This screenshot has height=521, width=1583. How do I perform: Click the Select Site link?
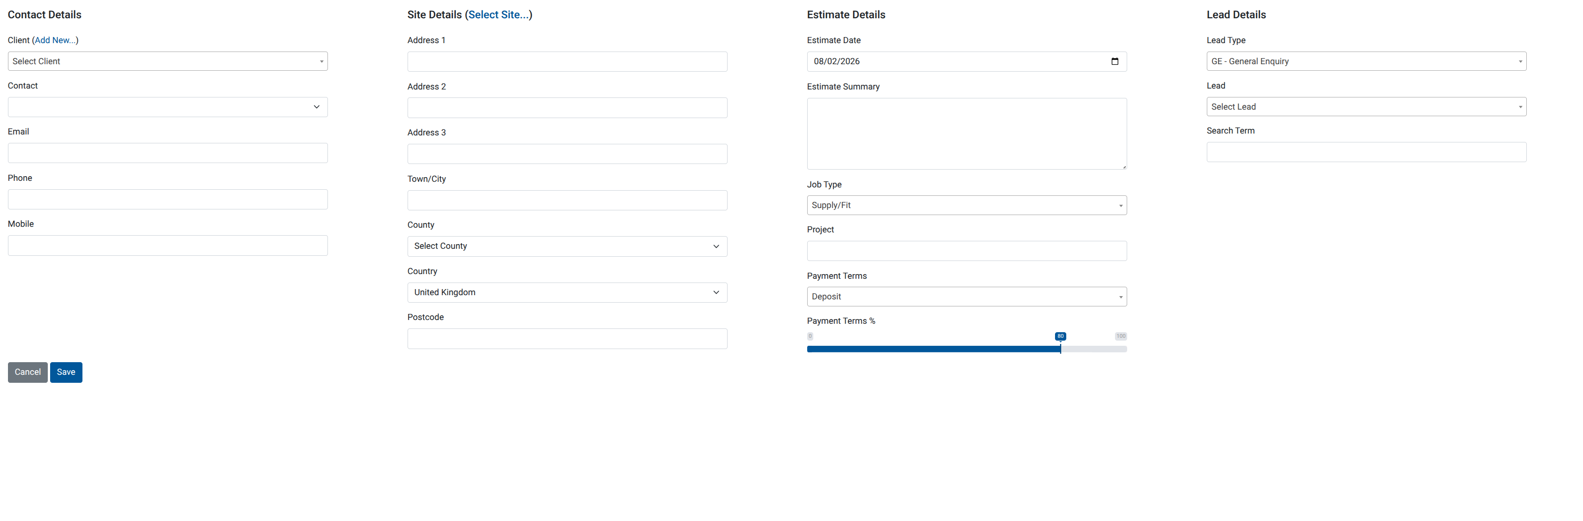tap(498, 15)
